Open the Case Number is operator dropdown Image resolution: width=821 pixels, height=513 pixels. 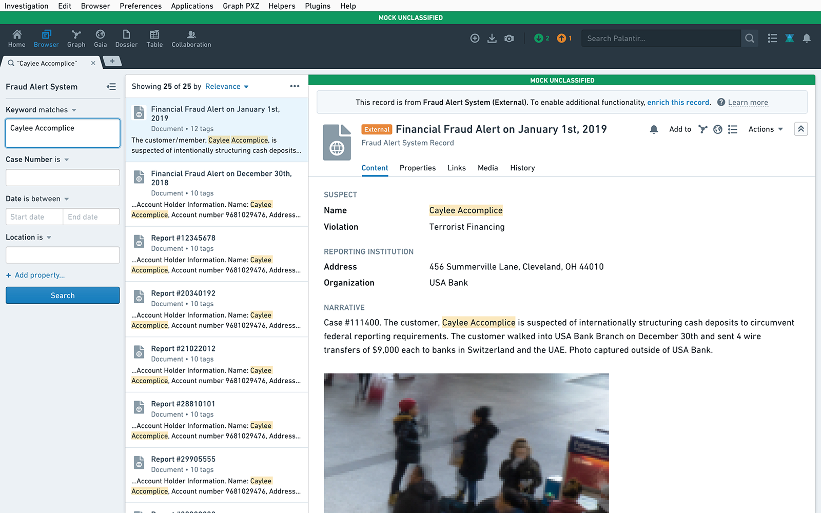coord(67,160)
